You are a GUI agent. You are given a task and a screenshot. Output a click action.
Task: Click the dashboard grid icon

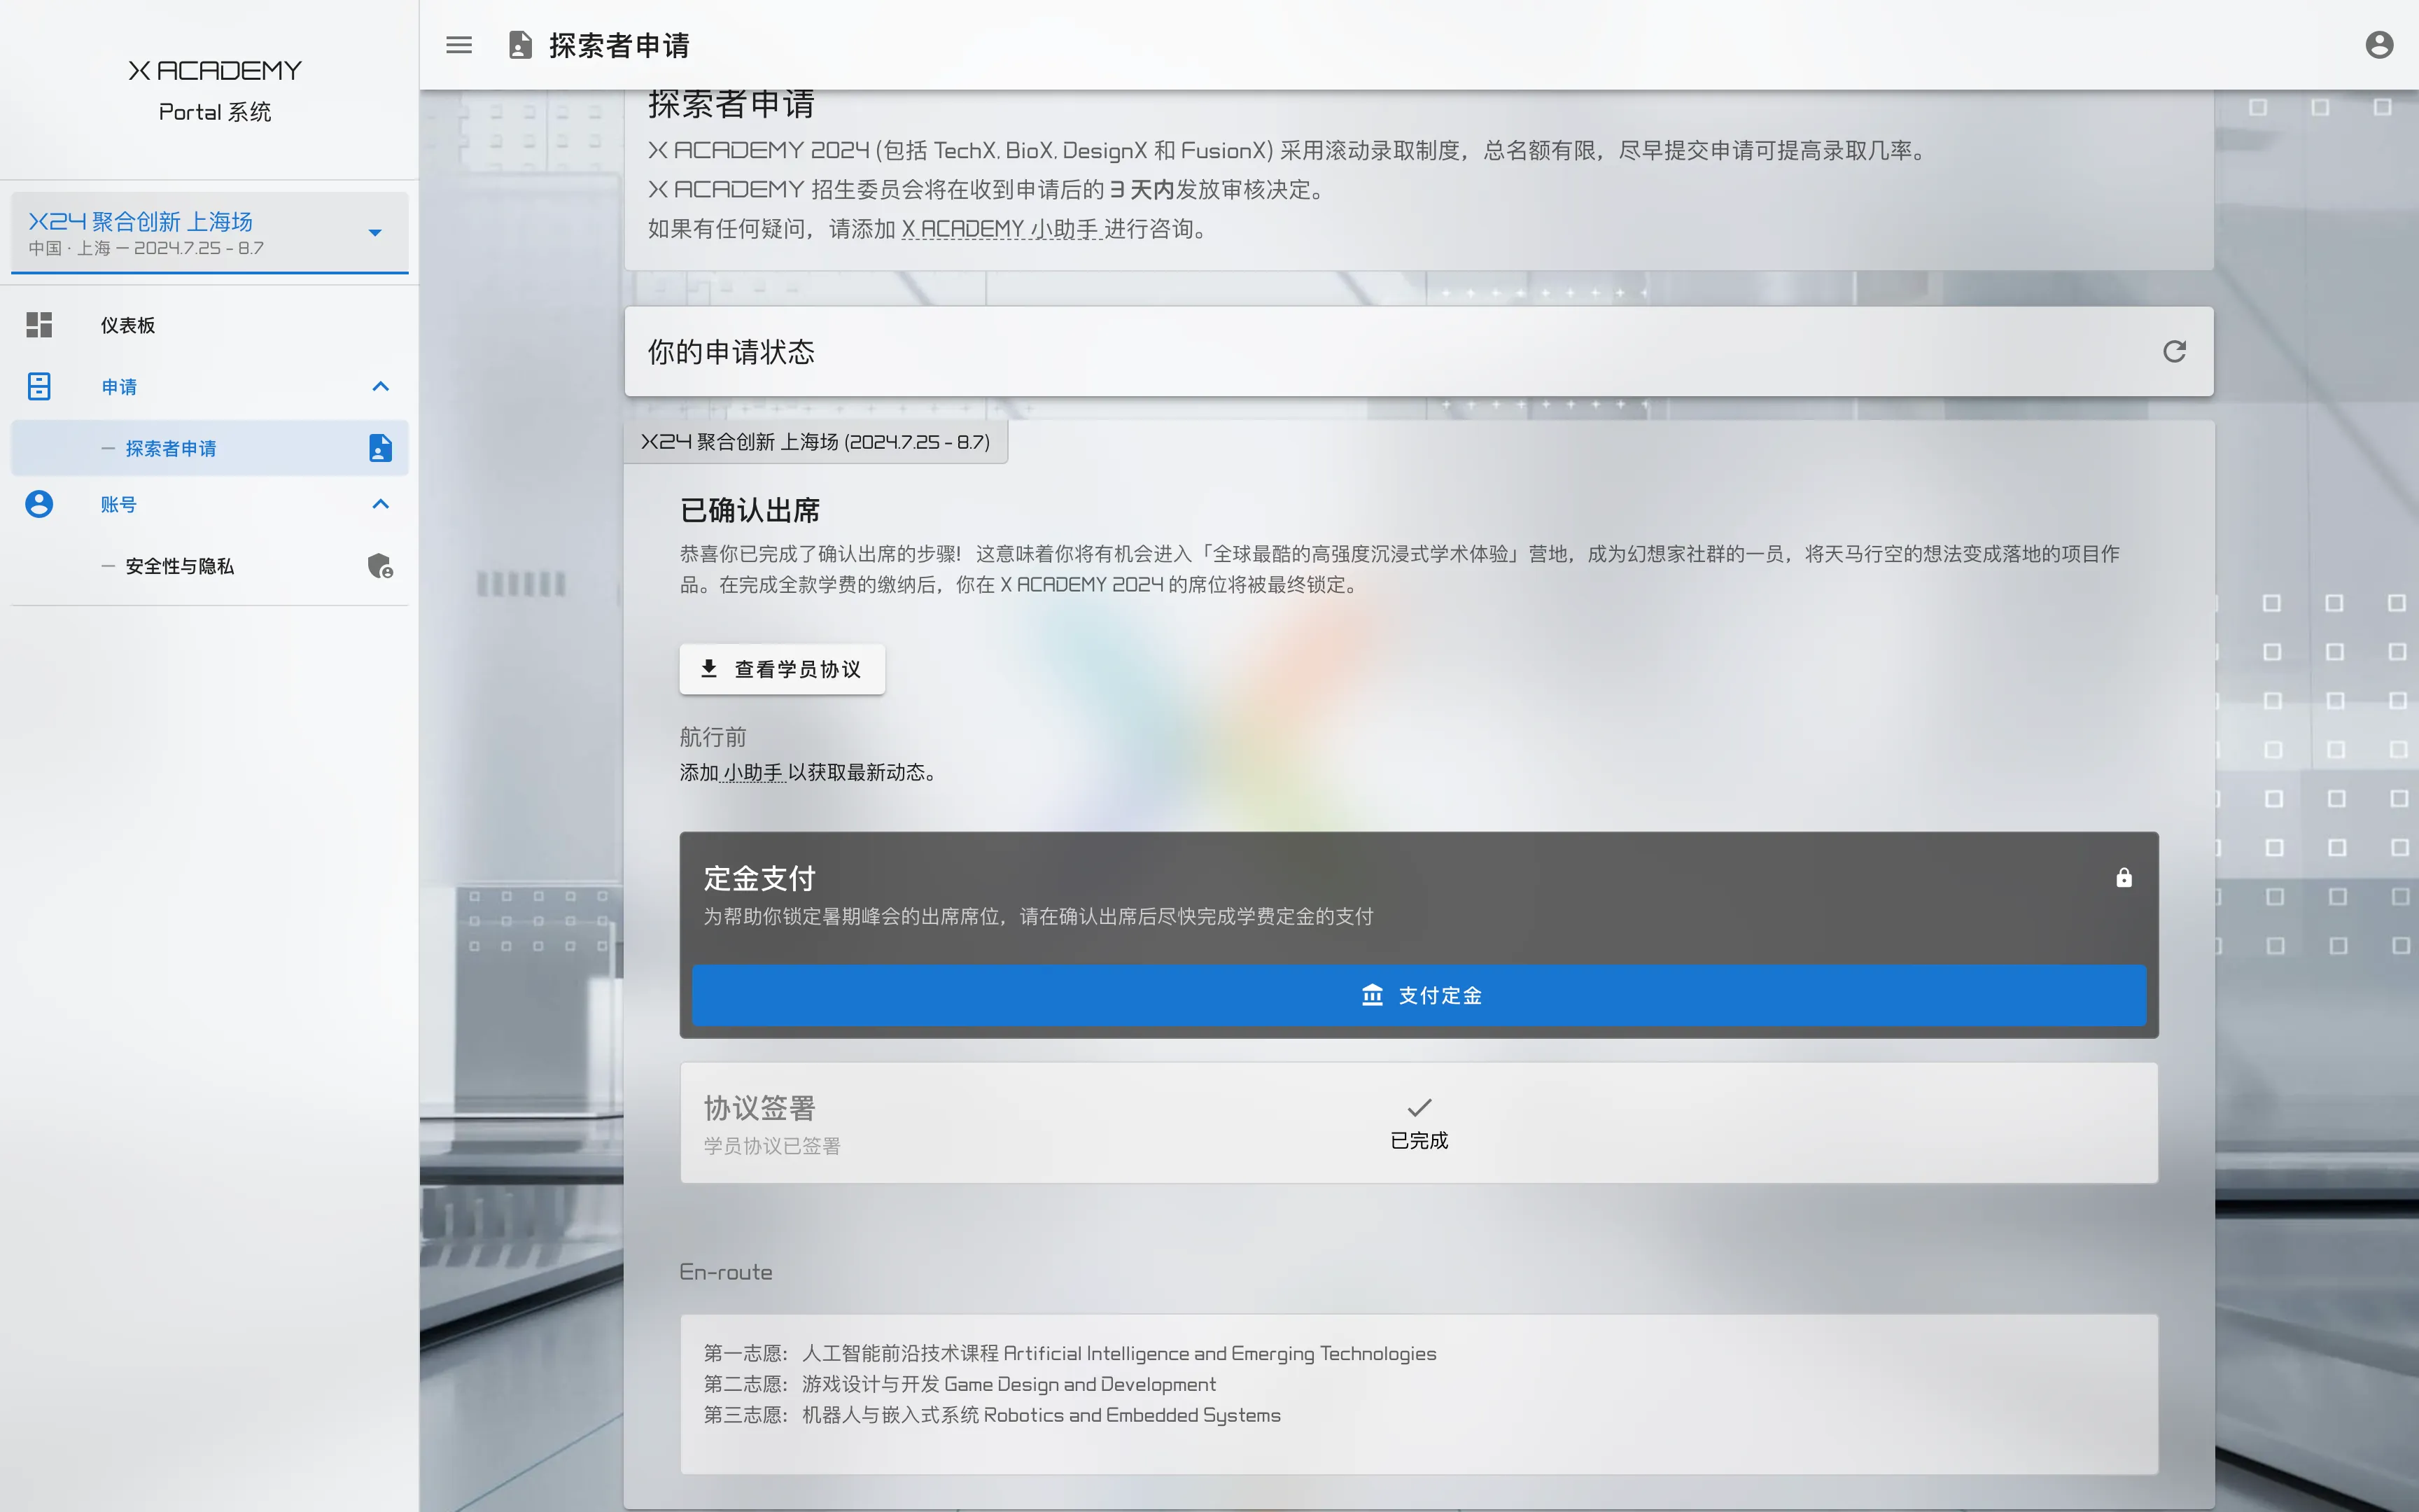(39, 325)
